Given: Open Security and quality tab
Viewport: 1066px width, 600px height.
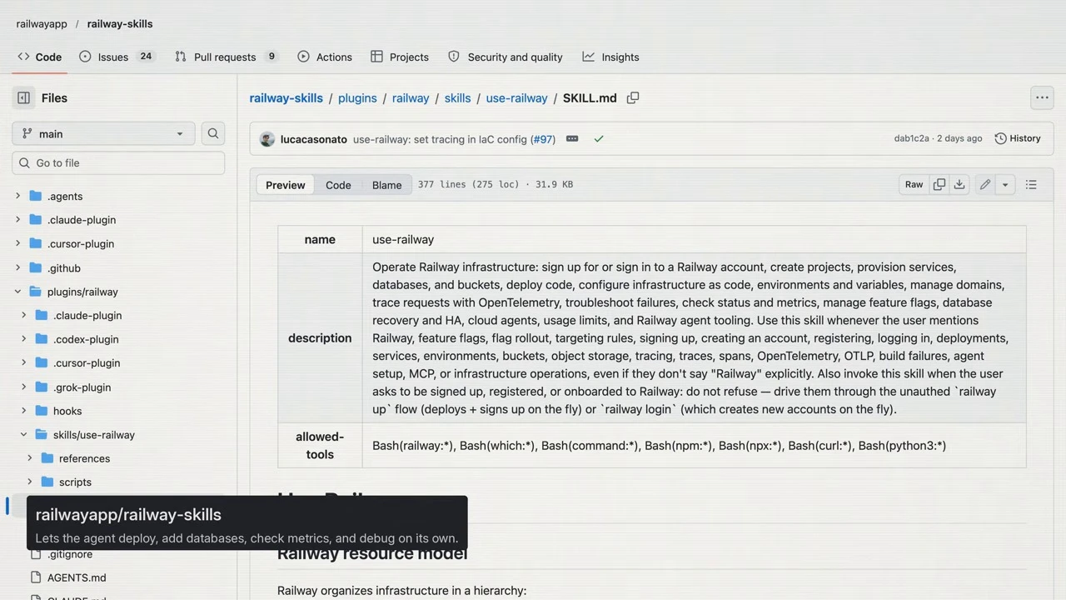Looking at the screenshot, I should click(506, 57).
